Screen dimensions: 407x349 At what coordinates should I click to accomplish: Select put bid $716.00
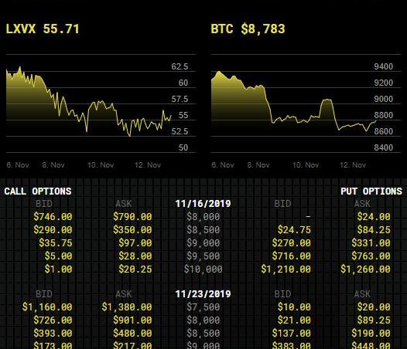click(291, 256)
